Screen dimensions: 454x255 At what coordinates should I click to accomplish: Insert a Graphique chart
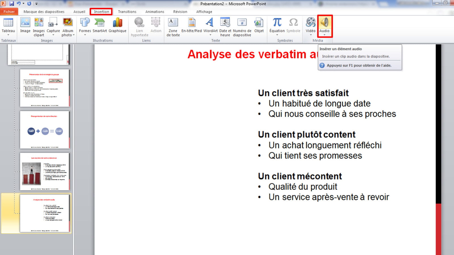click(x=117, y=23)
